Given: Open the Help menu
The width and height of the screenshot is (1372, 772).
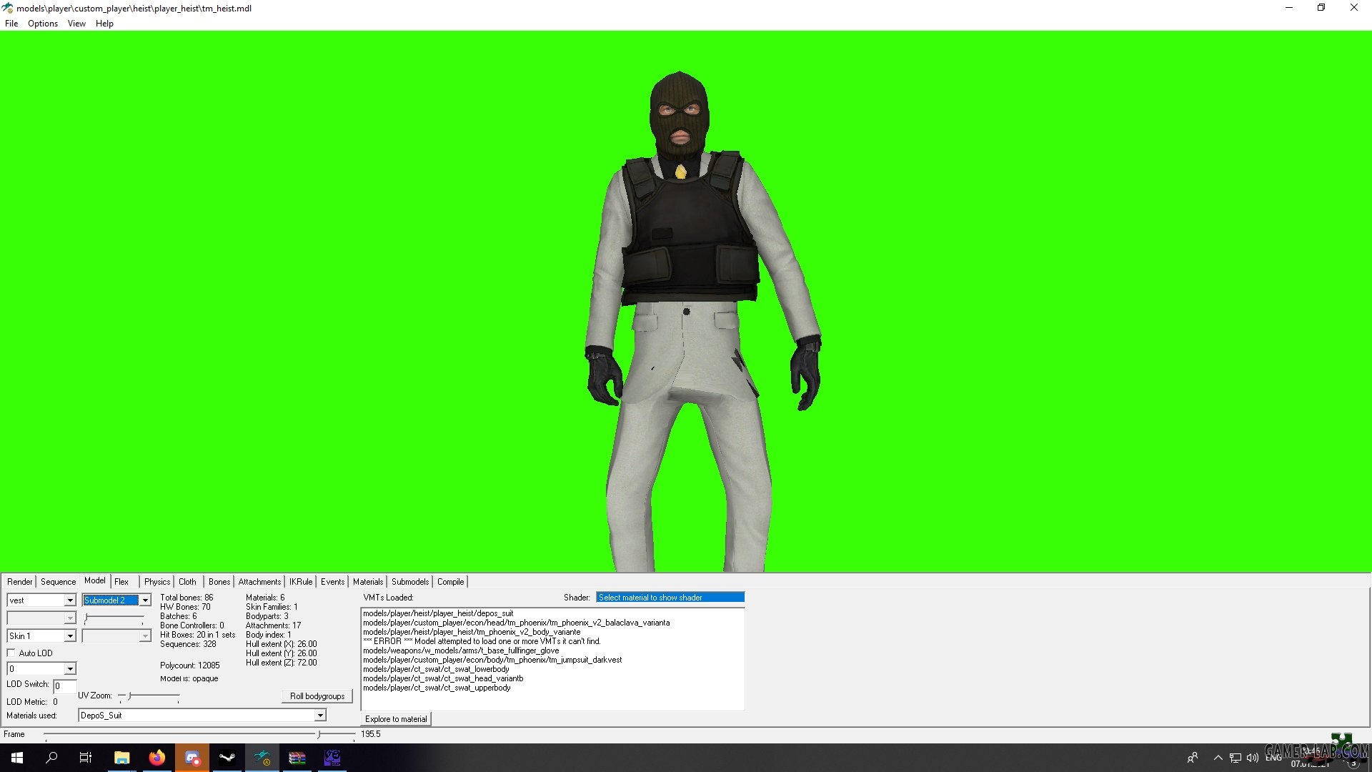Looking at the screenshot, I should [x=104, y=24].
